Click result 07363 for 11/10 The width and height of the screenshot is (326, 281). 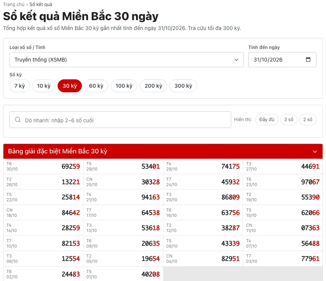click(310, 228)
